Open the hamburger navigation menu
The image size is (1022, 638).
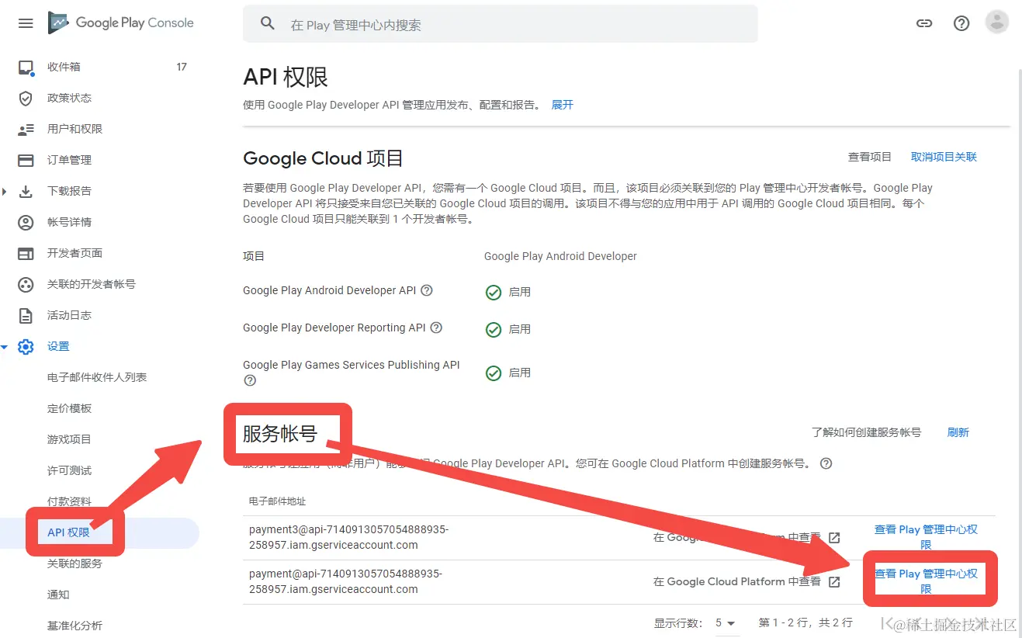click(26, 23)
